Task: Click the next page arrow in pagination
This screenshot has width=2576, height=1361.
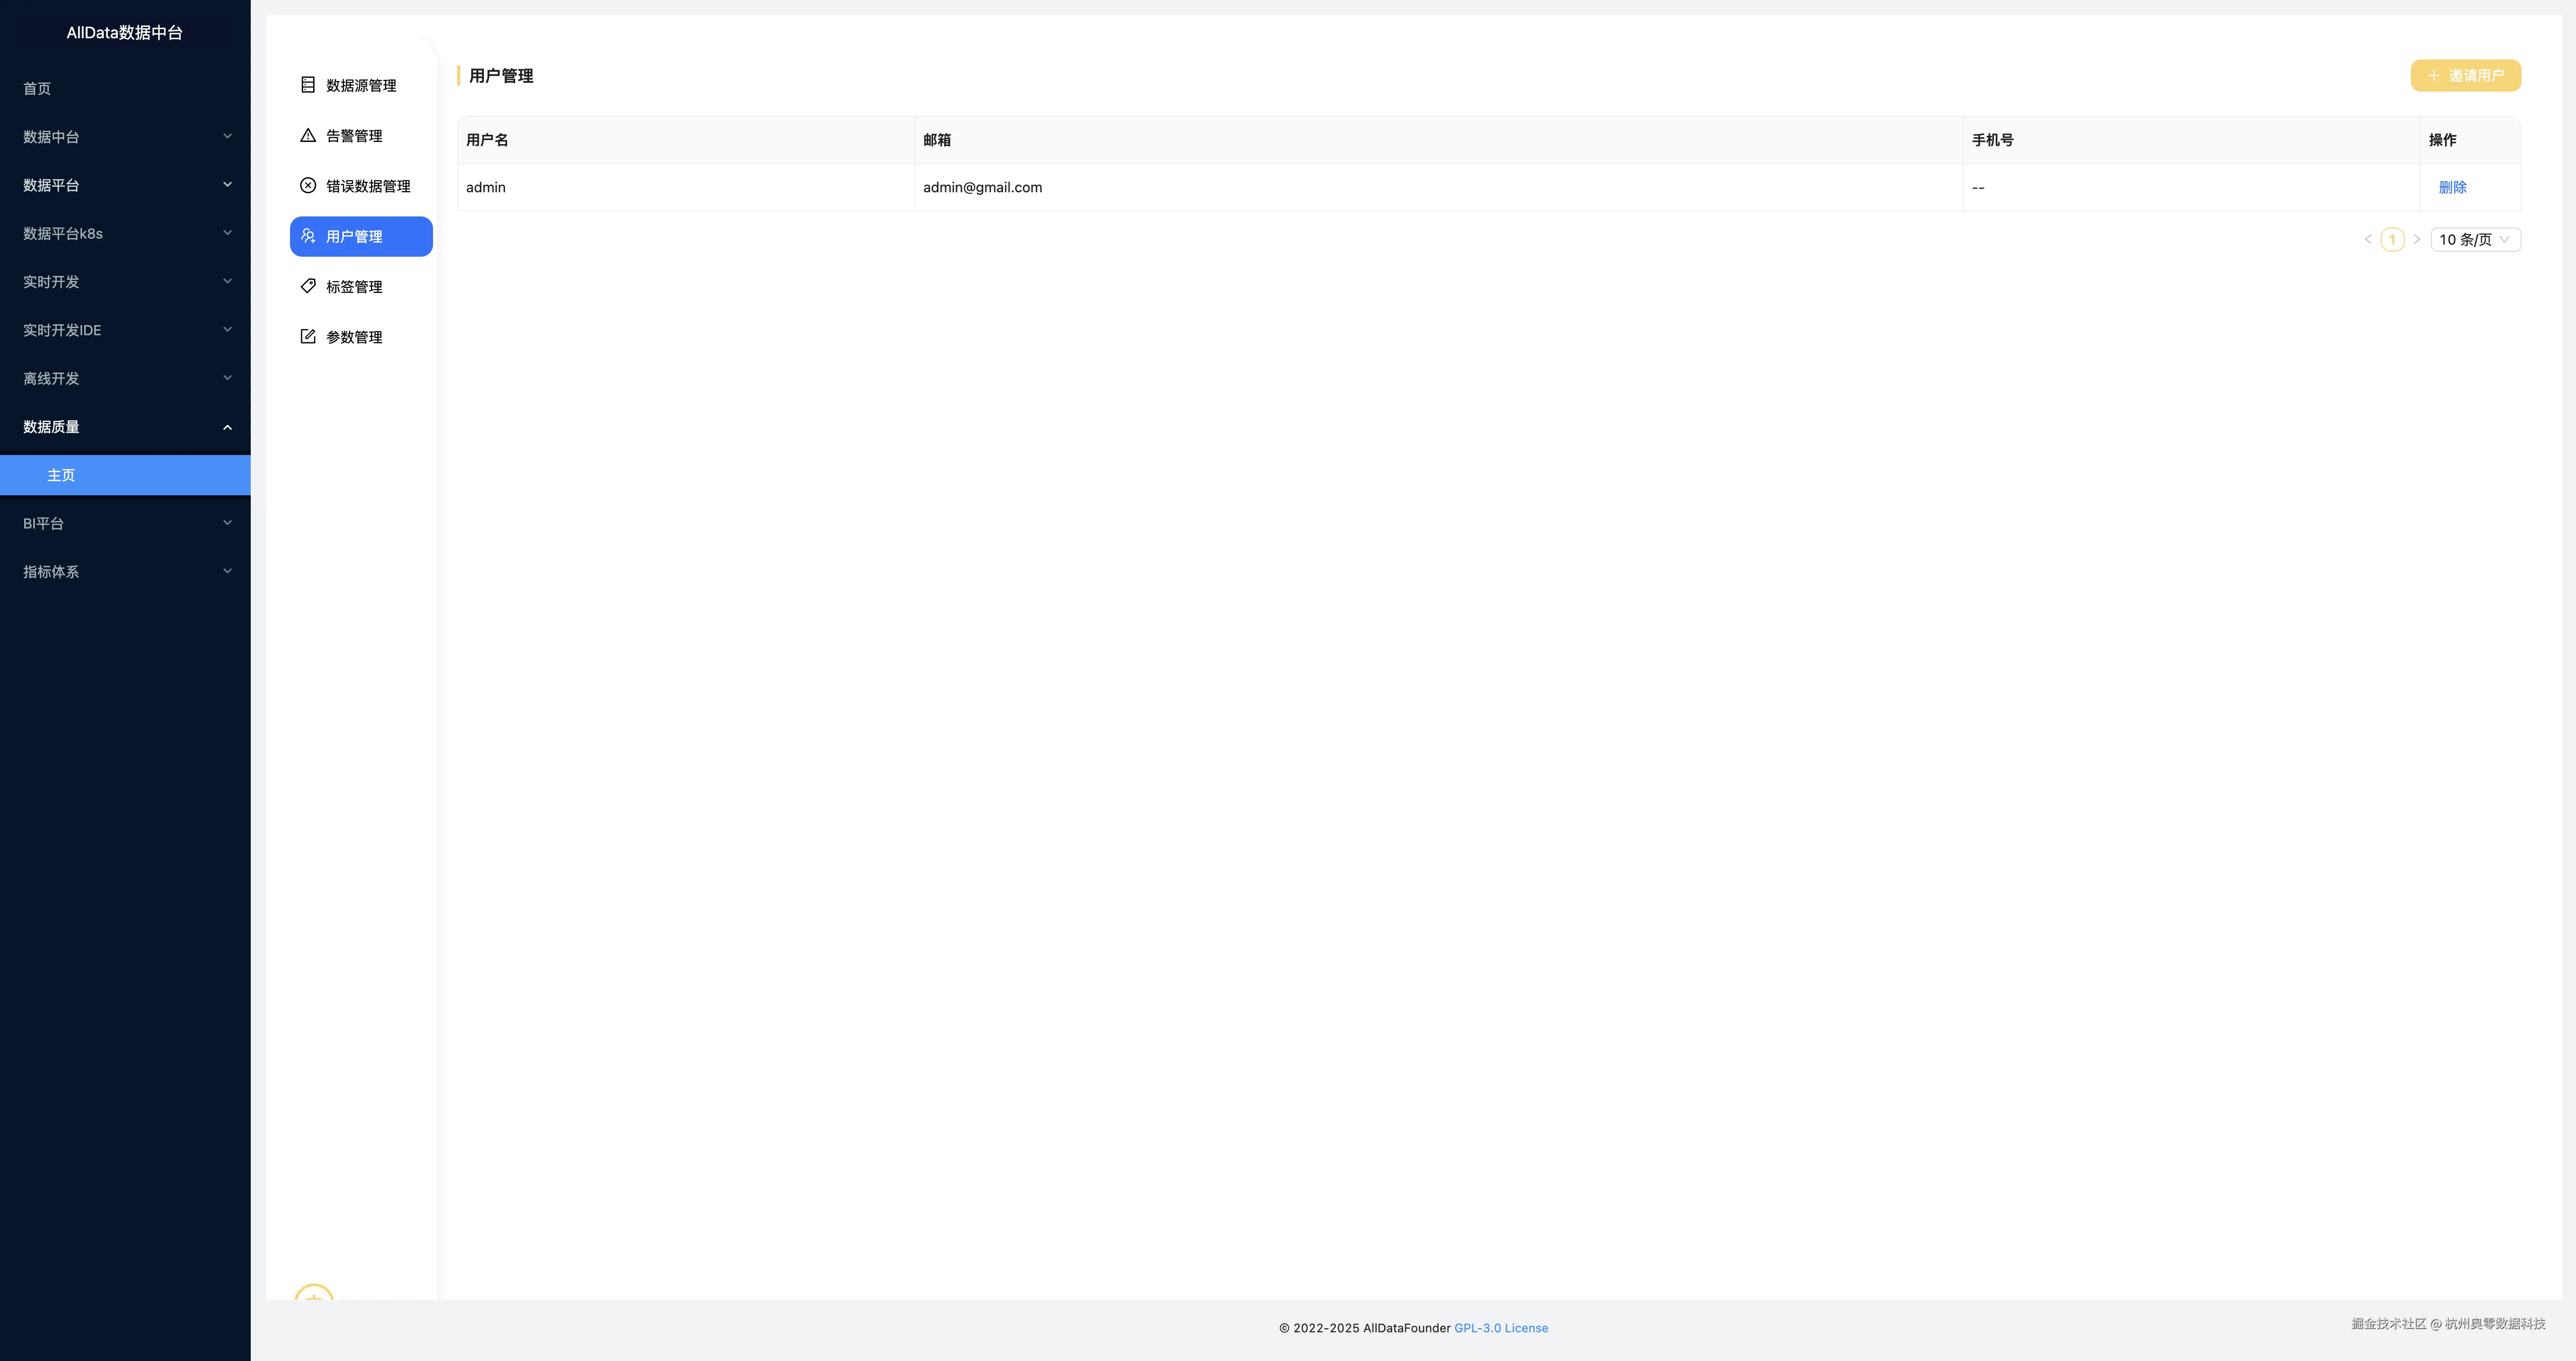Action: click(2416, 240)
